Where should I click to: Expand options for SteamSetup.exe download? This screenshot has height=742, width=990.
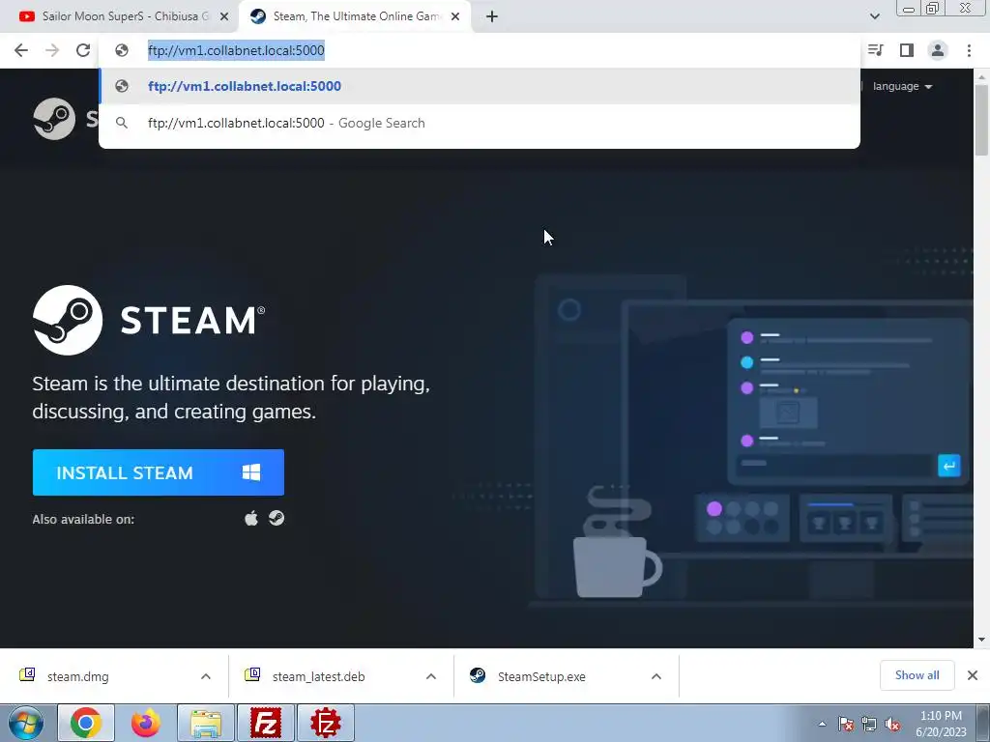[656, 676]
